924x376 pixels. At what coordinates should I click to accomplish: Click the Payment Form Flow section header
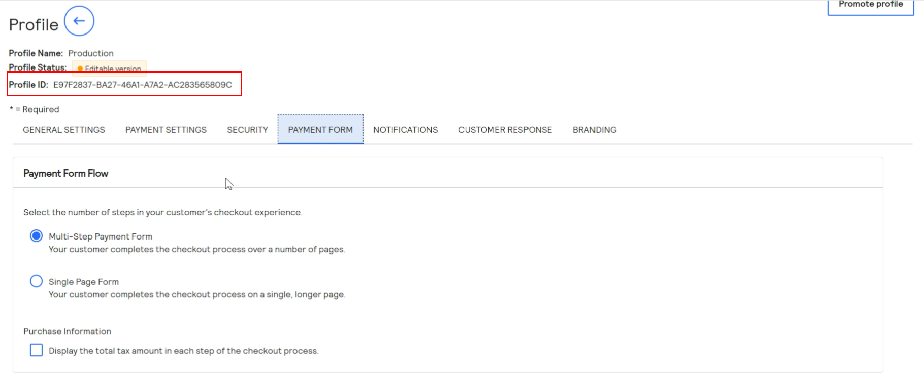(x=66, y=174)
